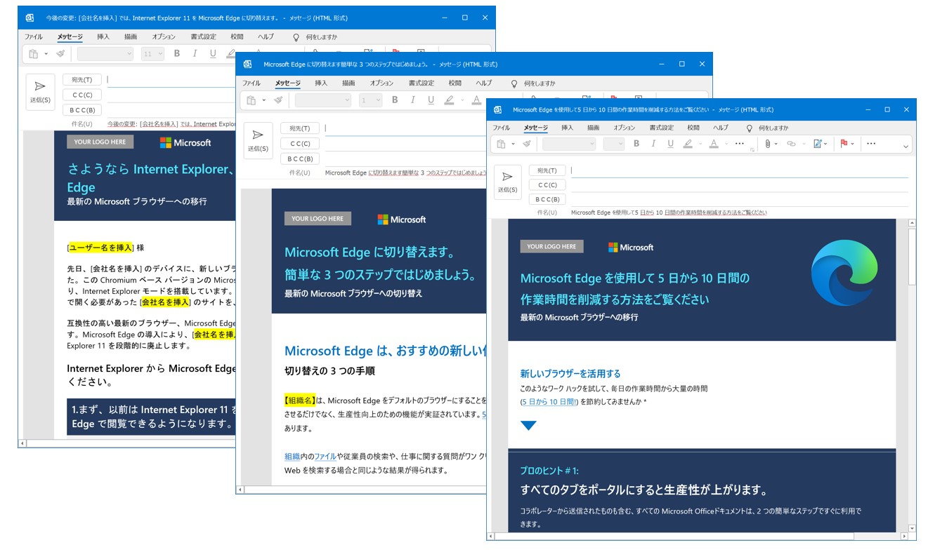Screen dimensions: 928x552
Task: Select the format painter in the back window
Action: (x=60, y=53)
